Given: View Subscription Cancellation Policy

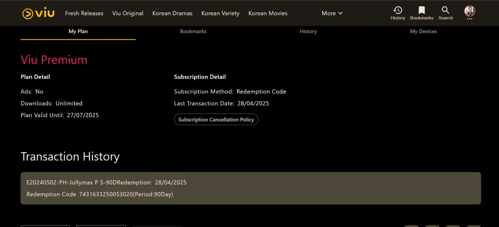Looking at the screenshot, I should tap(216, 120).
